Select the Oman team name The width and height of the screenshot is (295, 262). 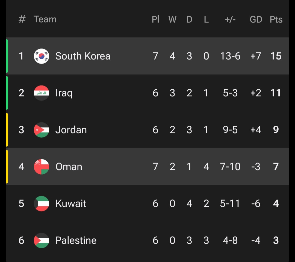pyautogui.click(x=69, y=167)
